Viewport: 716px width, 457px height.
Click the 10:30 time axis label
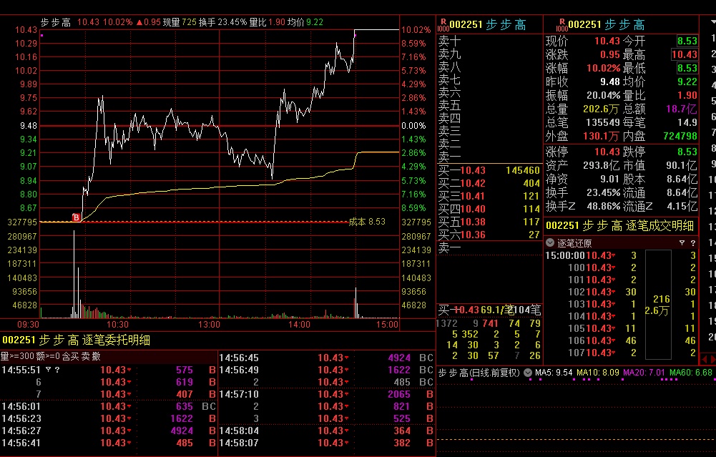(x=117, y=325)
